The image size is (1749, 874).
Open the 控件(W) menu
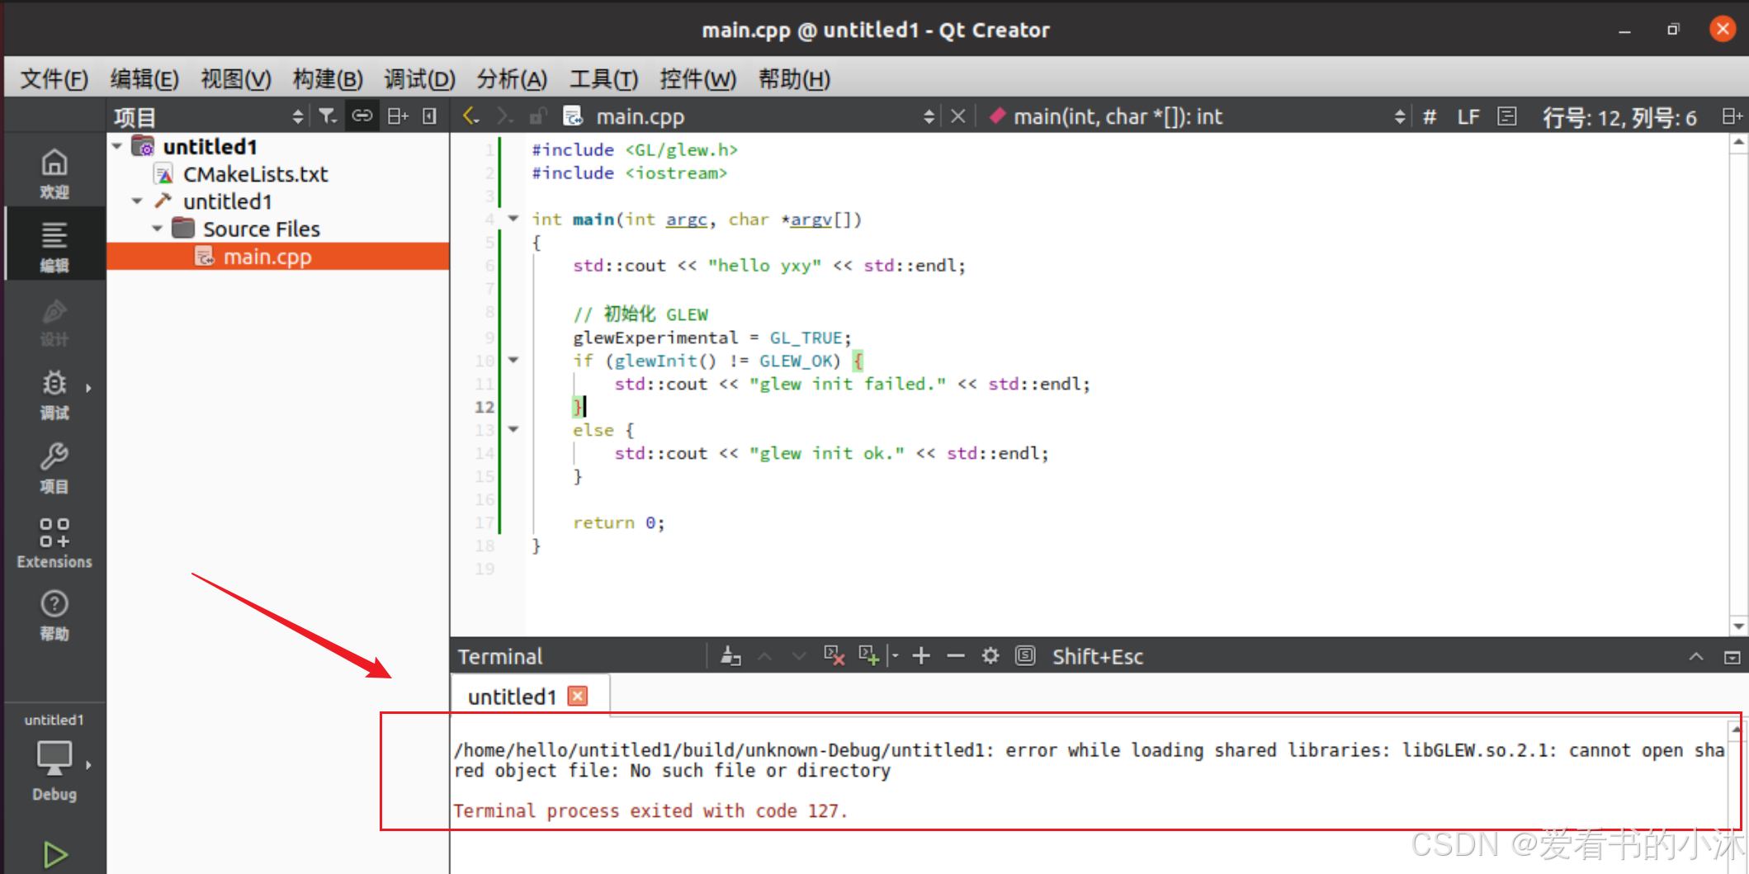(x=697, y=79)
